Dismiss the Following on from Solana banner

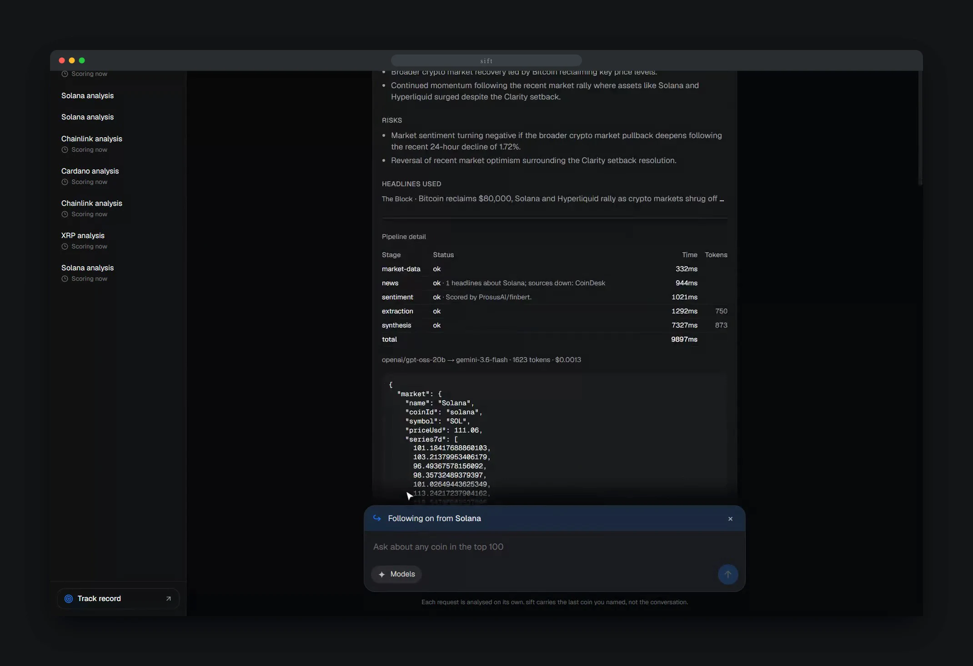coord(730,519)
